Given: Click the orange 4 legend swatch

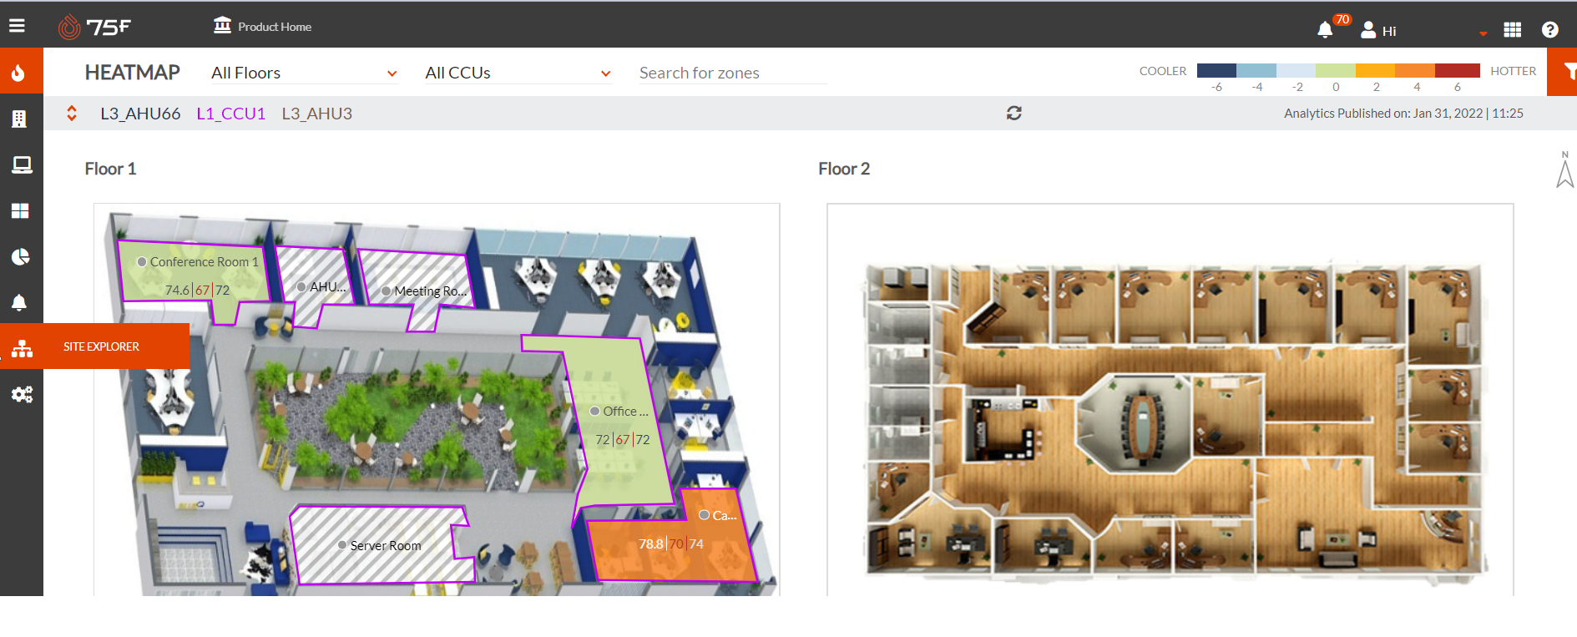Looking at the screenshot, I should [x=1415, y=71].
